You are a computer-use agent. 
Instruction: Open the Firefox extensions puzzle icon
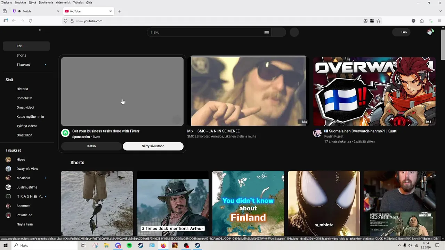click(422, 21)
